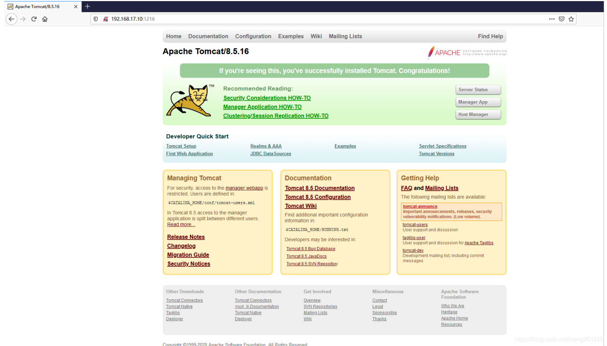Open the tomcat-dev mailing list link

click(413, 250)
